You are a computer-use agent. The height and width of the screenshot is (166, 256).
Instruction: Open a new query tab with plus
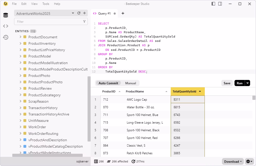pyautogui.click(x=123, y=13)
